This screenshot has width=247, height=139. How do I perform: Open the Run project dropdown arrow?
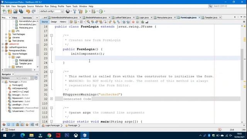click(x=90, y=11)
